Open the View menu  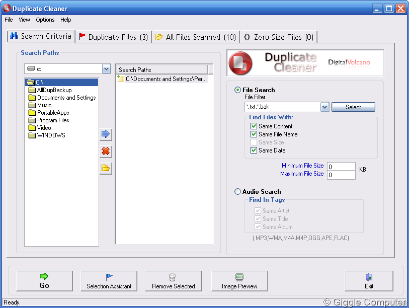[24, 20]
